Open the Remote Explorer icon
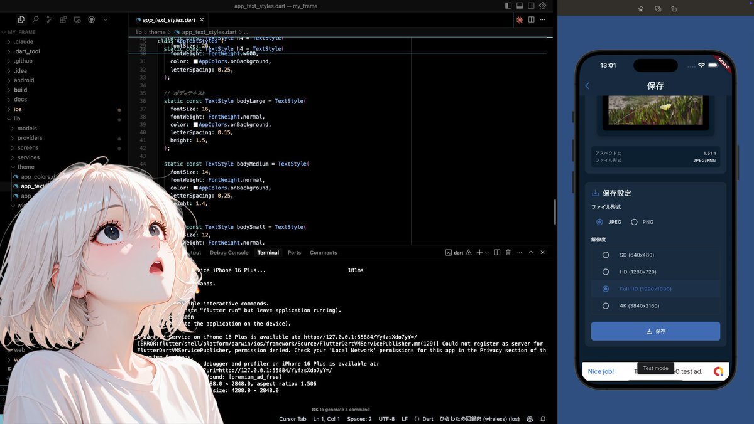The height and width of the screenshot is (424, 754). (x=77, y=19)
